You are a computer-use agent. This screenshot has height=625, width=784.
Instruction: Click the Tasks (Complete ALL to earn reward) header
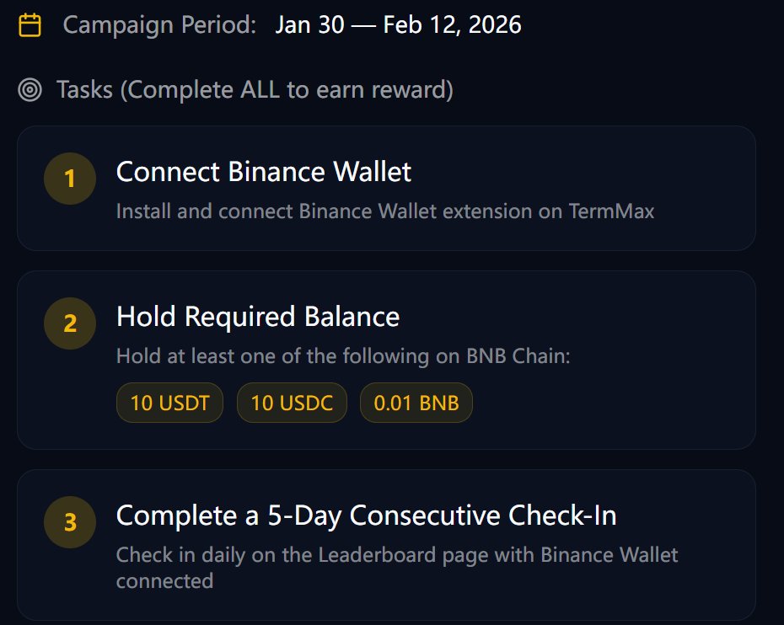pos(255,90)
